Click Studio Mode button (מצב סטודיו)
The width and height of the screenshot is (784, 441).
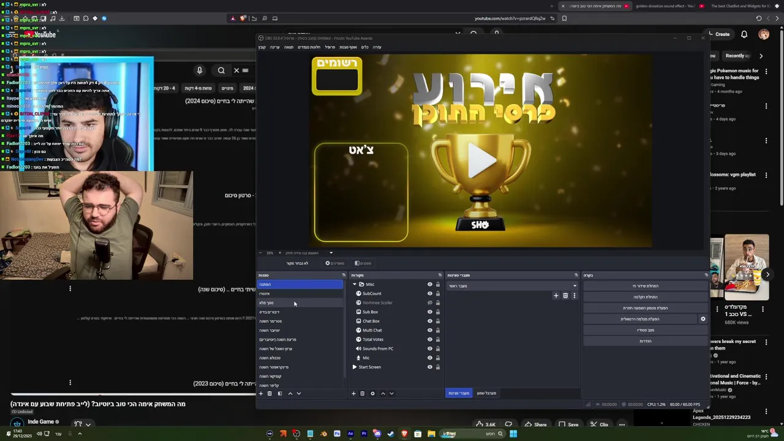click(x=646, y=330)
